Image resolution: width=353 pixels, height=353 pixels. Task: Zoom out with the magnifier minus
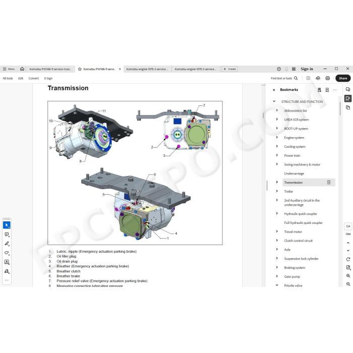tap(348, 284)
